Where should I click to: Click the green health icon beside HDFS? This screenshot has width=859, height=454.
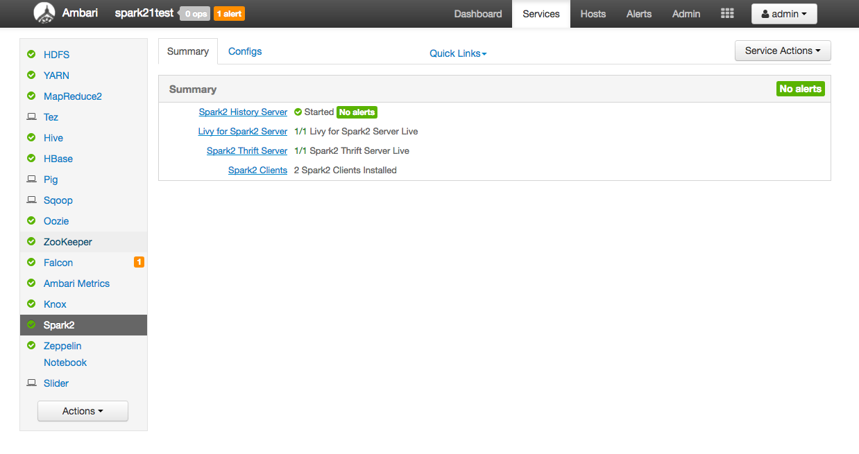click(x=31, y=54)
